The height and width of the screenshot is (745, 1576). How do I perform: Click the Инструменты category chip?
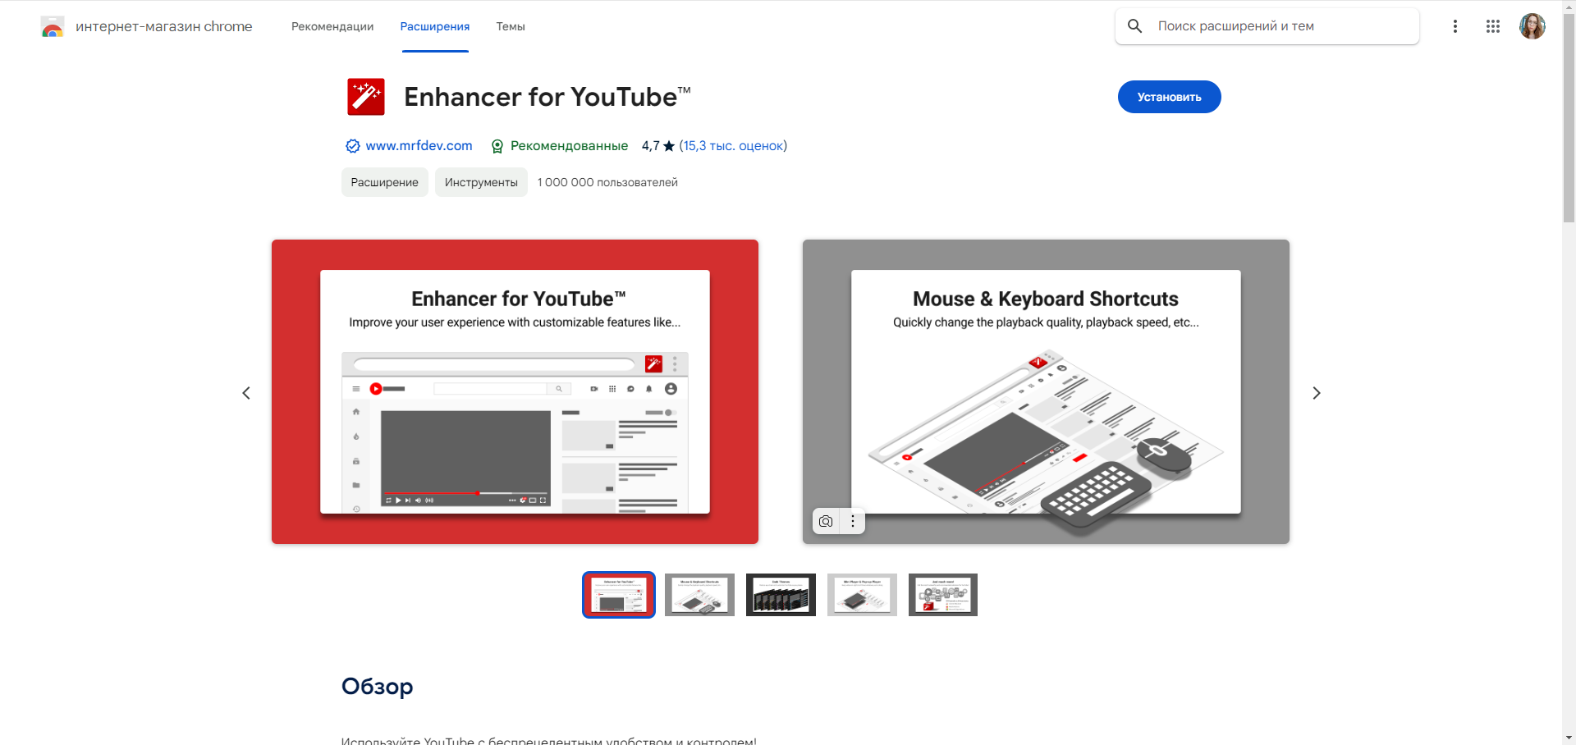click(x=481, y=182)
